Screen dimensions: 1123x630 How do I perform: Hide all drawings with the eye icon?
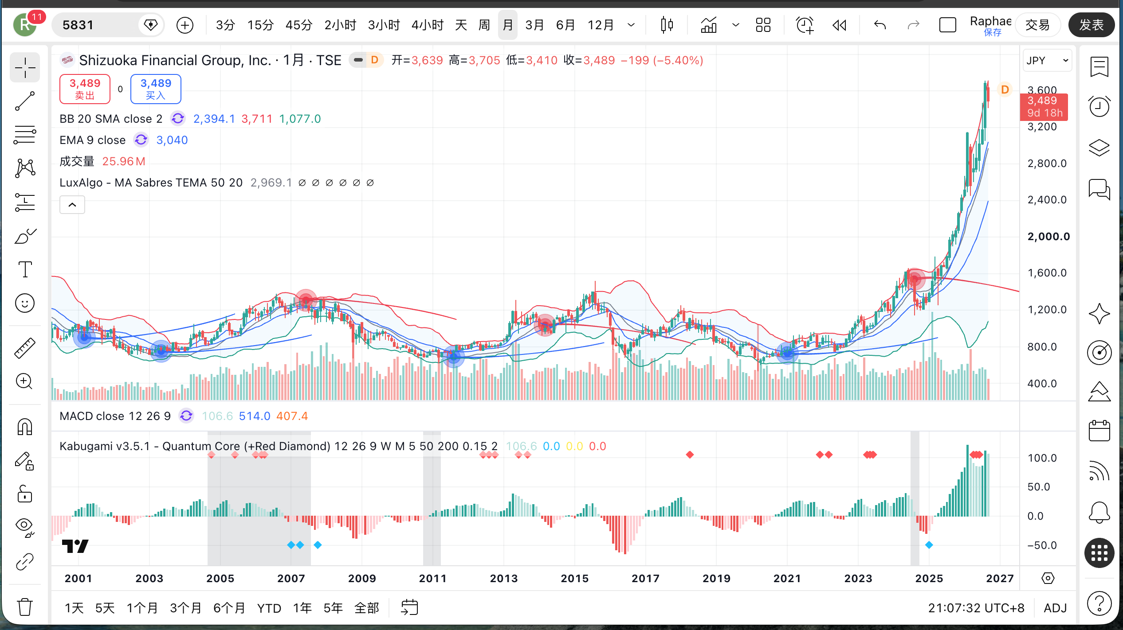click(x=25, y=528)
